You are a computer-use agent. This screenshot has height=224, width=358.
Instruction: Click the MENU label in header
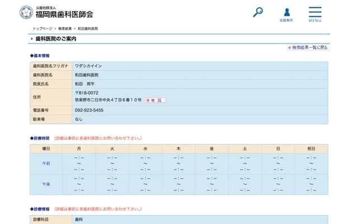[315, 21]
